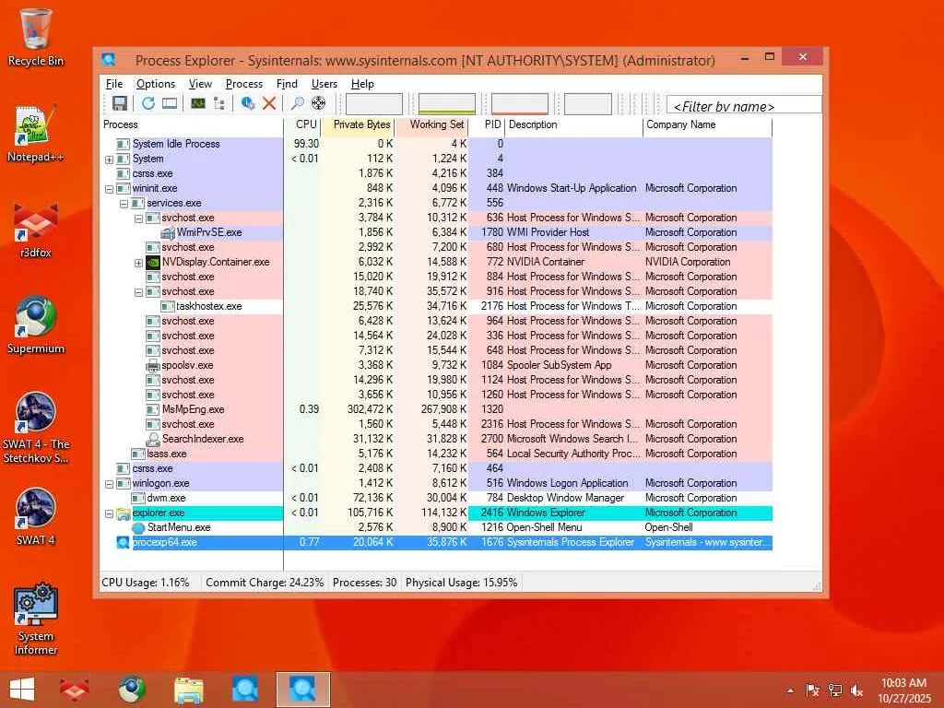The width and height of the screenshot is (944, 708).
Task: Open the r3dfox taskbar icon
Action: [74, 690]
